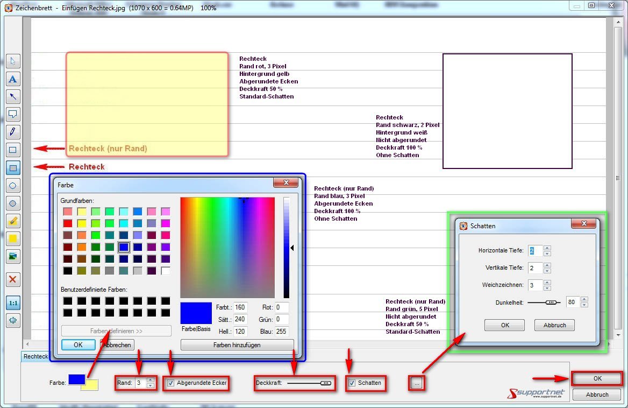
Task: Click Farben hinzufügen in the color dialog
Action: 237,345
